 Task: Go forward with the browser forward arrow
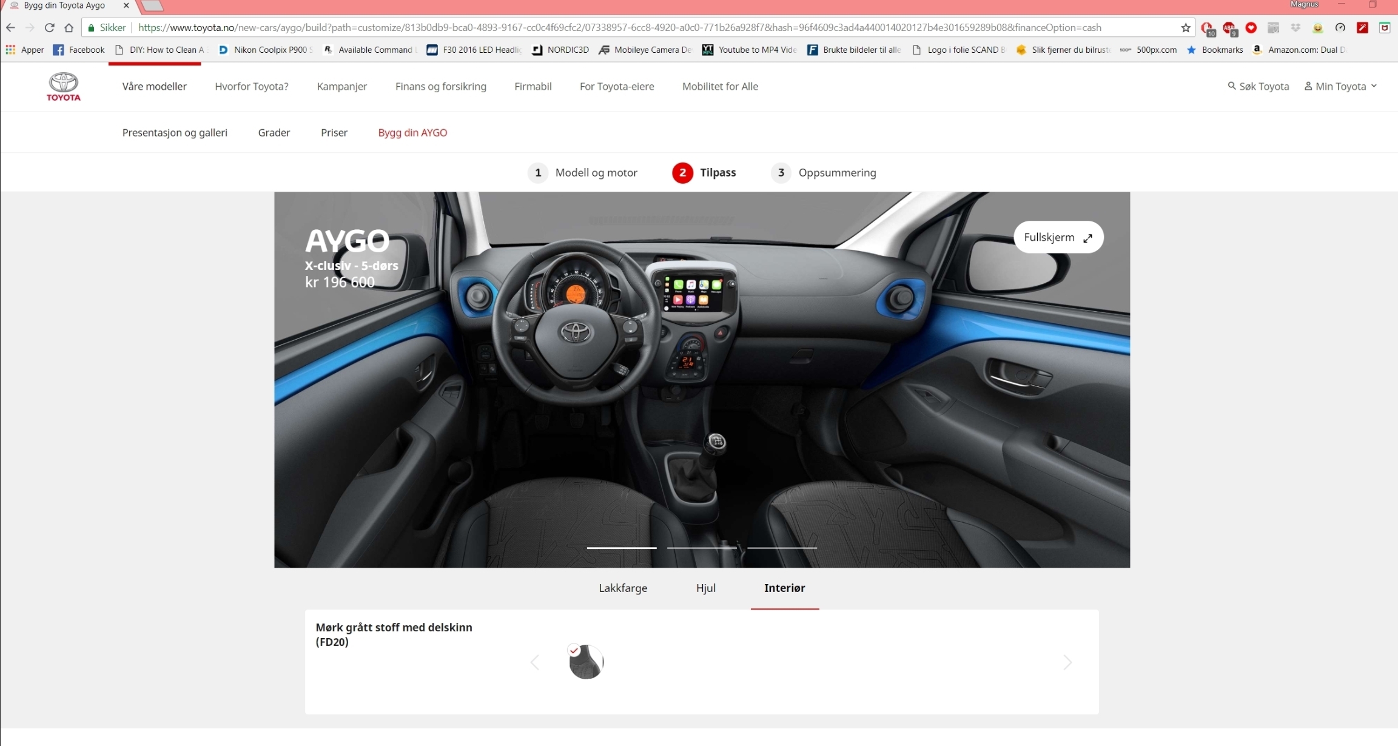pyautogui.click(x=30, y=28)
